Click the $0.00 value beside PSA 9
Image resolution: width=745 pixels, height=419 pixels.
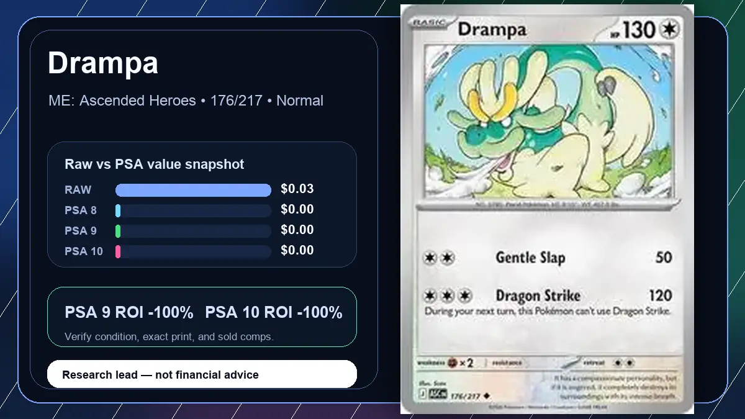[x=297, y=230]
